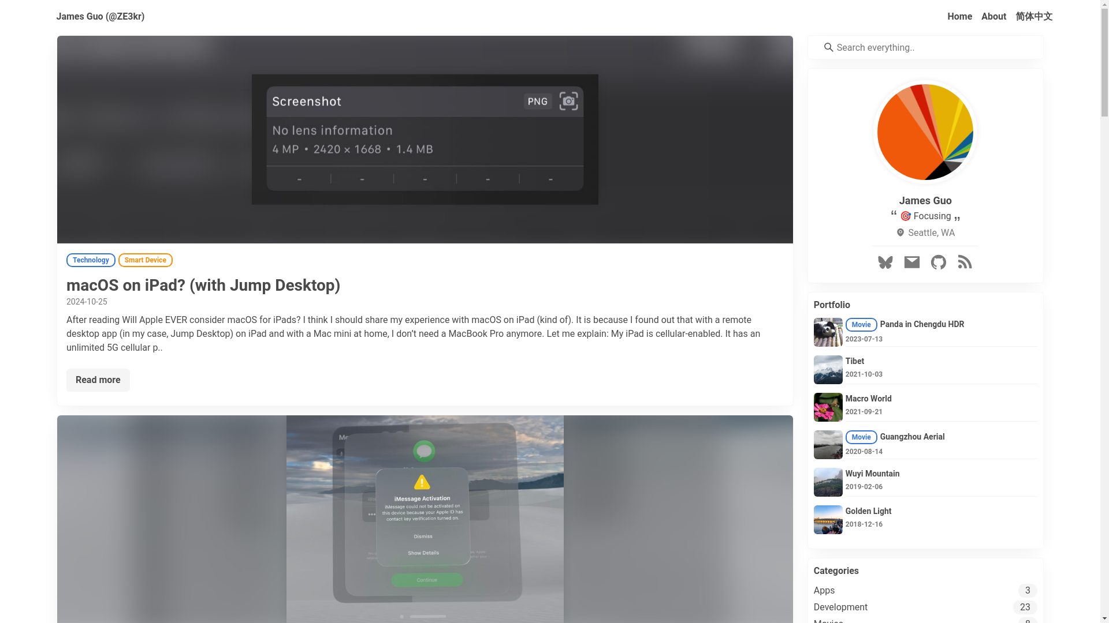Click the target emoji next to Focusing
Viewport: 1109px width, 623px height.
pyautogui.click(x=905, y=216)
